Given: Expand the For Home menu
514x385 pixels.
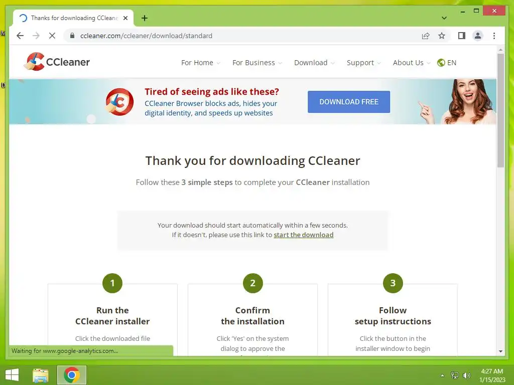Looking at the screenshot, I should pyautogui.click(x=201, y=63).
